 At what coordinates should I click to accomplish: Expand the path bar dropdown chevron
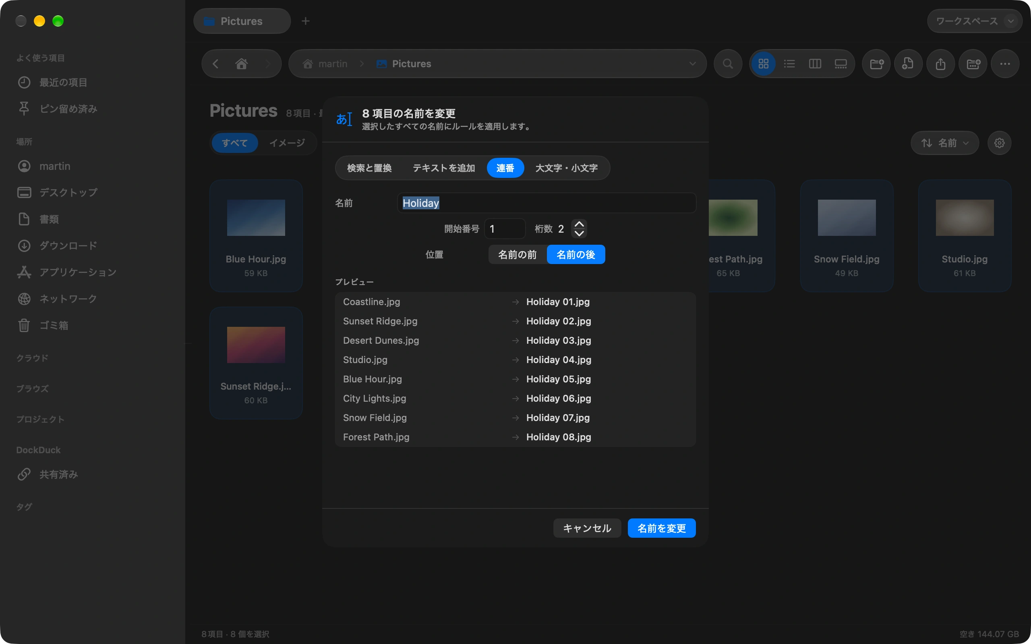point(693,64)
